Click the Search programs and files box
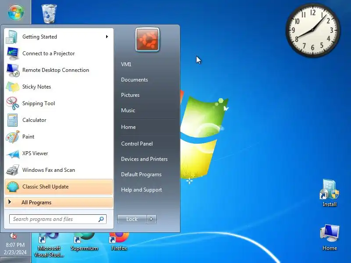351x263 pixels. click(58, 219)
